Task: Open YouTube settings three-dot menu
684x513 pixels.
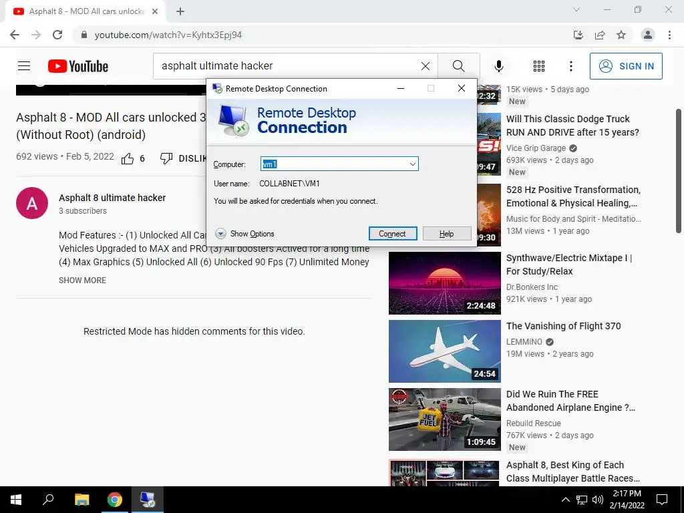Action: 570,66
